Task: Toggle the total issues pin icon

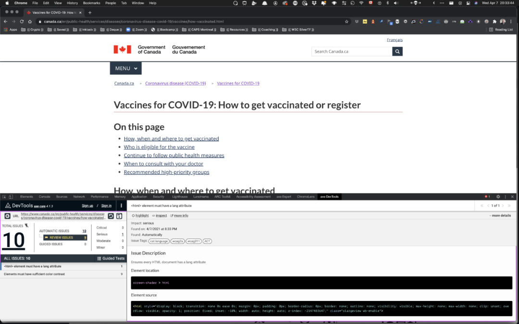Action: tap(26, 226)
